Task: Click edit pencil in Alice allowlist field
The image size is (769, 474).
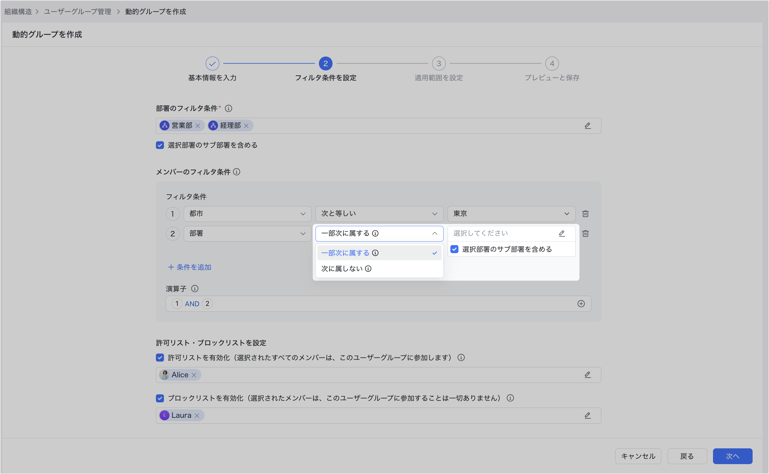Action: coord(587,375)
